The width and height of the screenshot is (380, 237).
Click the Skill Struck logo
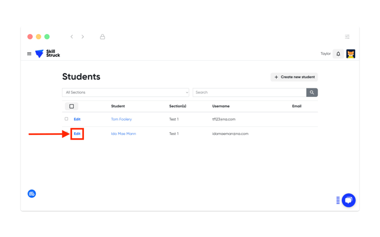48,53
